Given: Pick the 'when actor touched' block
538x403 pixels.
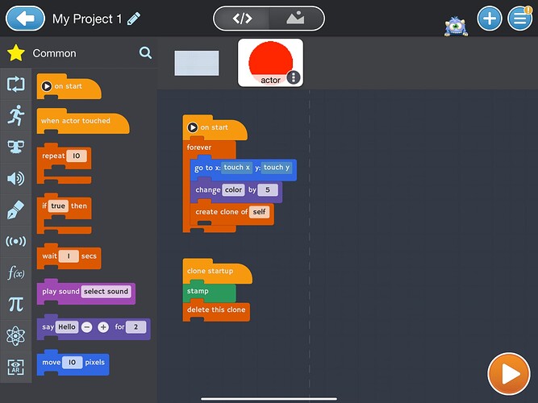Looking at the screenshot, I should (83, 121).
